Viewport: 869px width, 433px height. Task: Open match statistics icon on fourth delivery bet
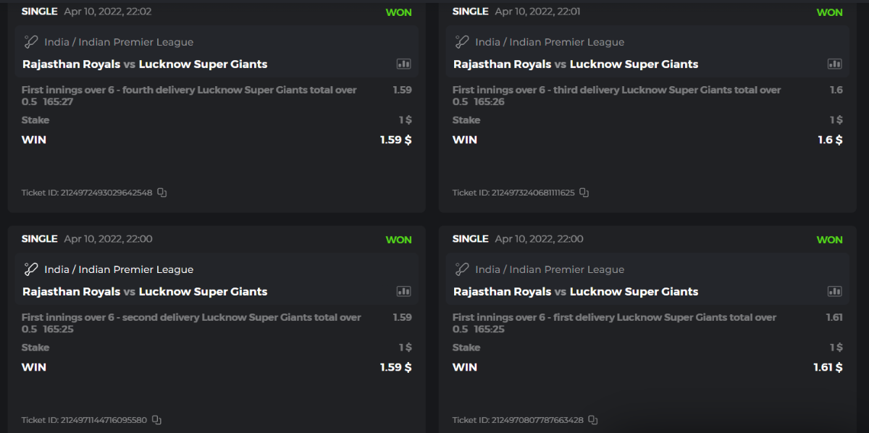(x=403, y=64)
